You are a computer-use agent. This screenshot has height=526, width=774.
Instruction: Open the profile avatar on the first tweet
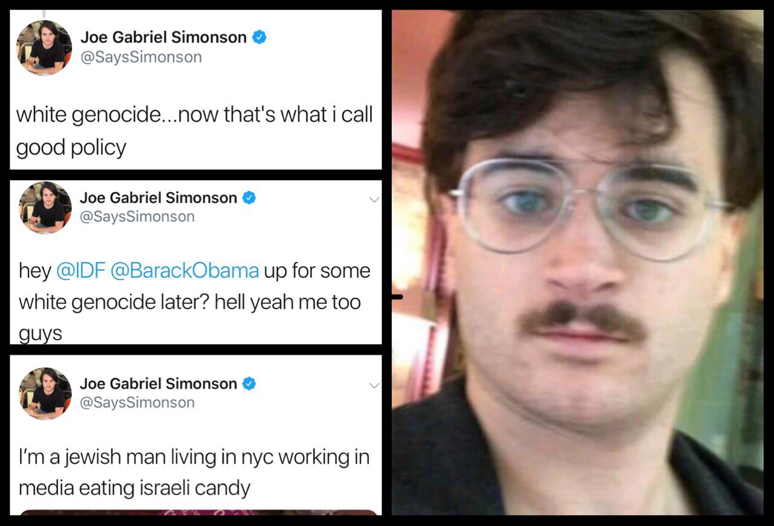point(44,48)
